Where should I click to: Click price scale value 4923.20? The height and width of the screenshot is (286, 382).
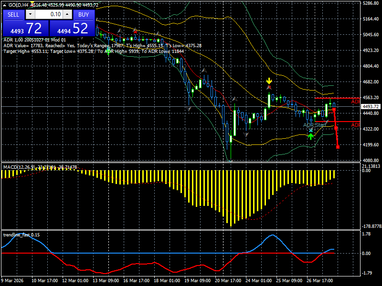tap(371, 51)
